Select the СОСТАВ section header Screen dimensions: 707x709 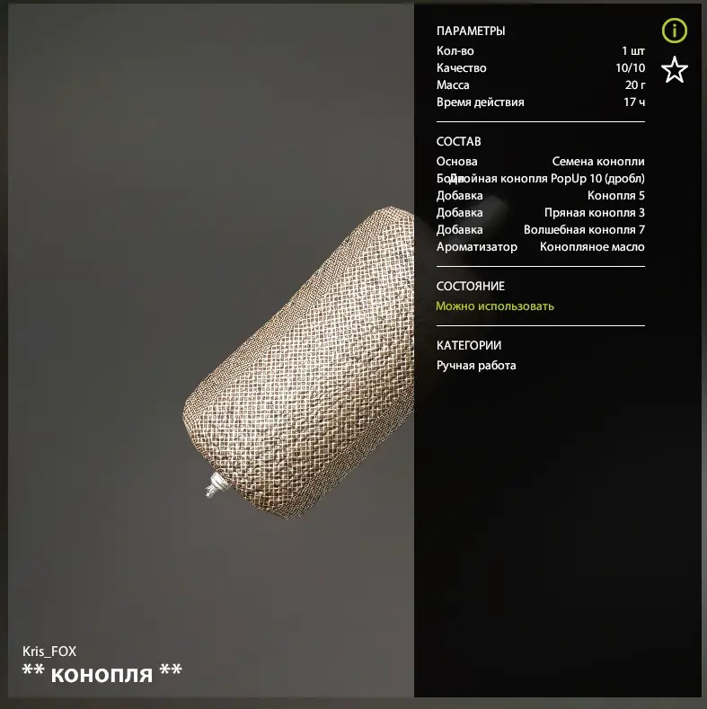point(458,141)
